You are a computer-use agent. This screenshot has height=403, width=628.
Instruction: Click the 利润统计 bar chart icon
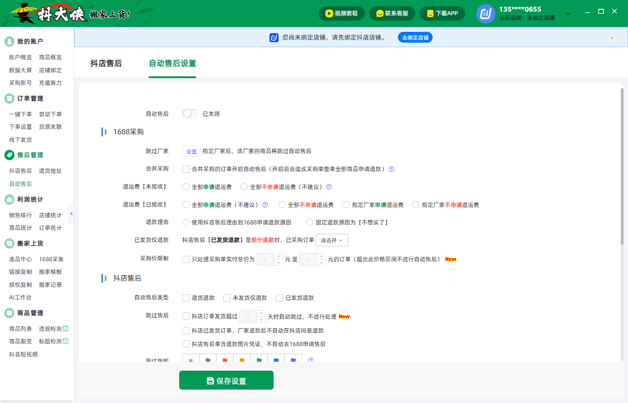tap(9, 199)
